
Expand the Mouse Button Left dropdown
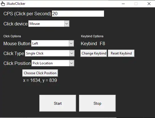pyautogui.click(x=52, y=43)
